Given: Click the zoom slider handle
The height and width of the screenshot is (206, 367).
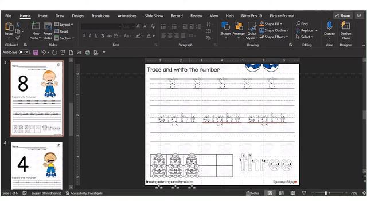Looking at the screenshot, I should pos(326,193).
